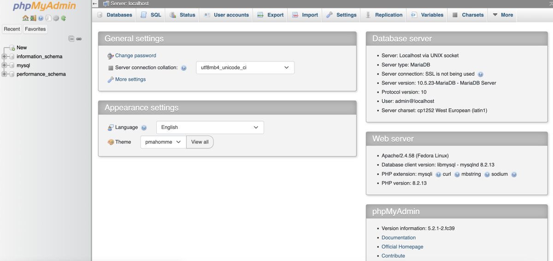This screenshot has height=261, width=553.
Task: Click the Server: localhost breadcrumb text
Action: 129,4
